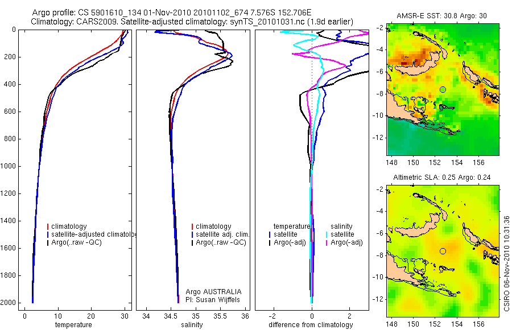512x330 pixels.
Task: Click the 'PI: Susan Wijffels' text
Action: pyautogui.click(x=213, y=300)
